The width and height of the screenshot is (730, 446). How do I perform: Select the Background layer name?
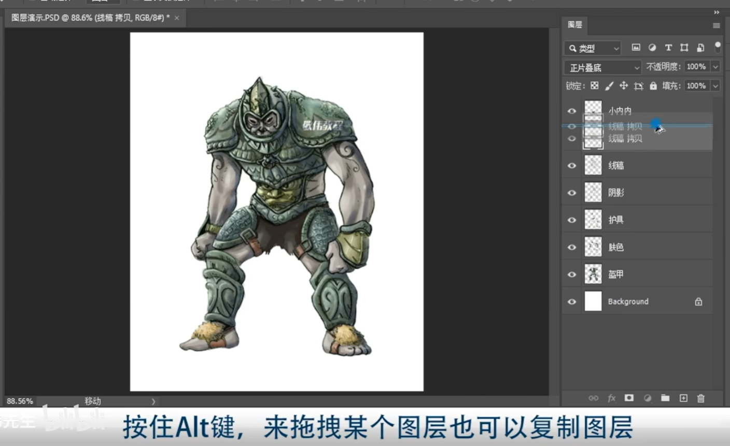[628, 301]
